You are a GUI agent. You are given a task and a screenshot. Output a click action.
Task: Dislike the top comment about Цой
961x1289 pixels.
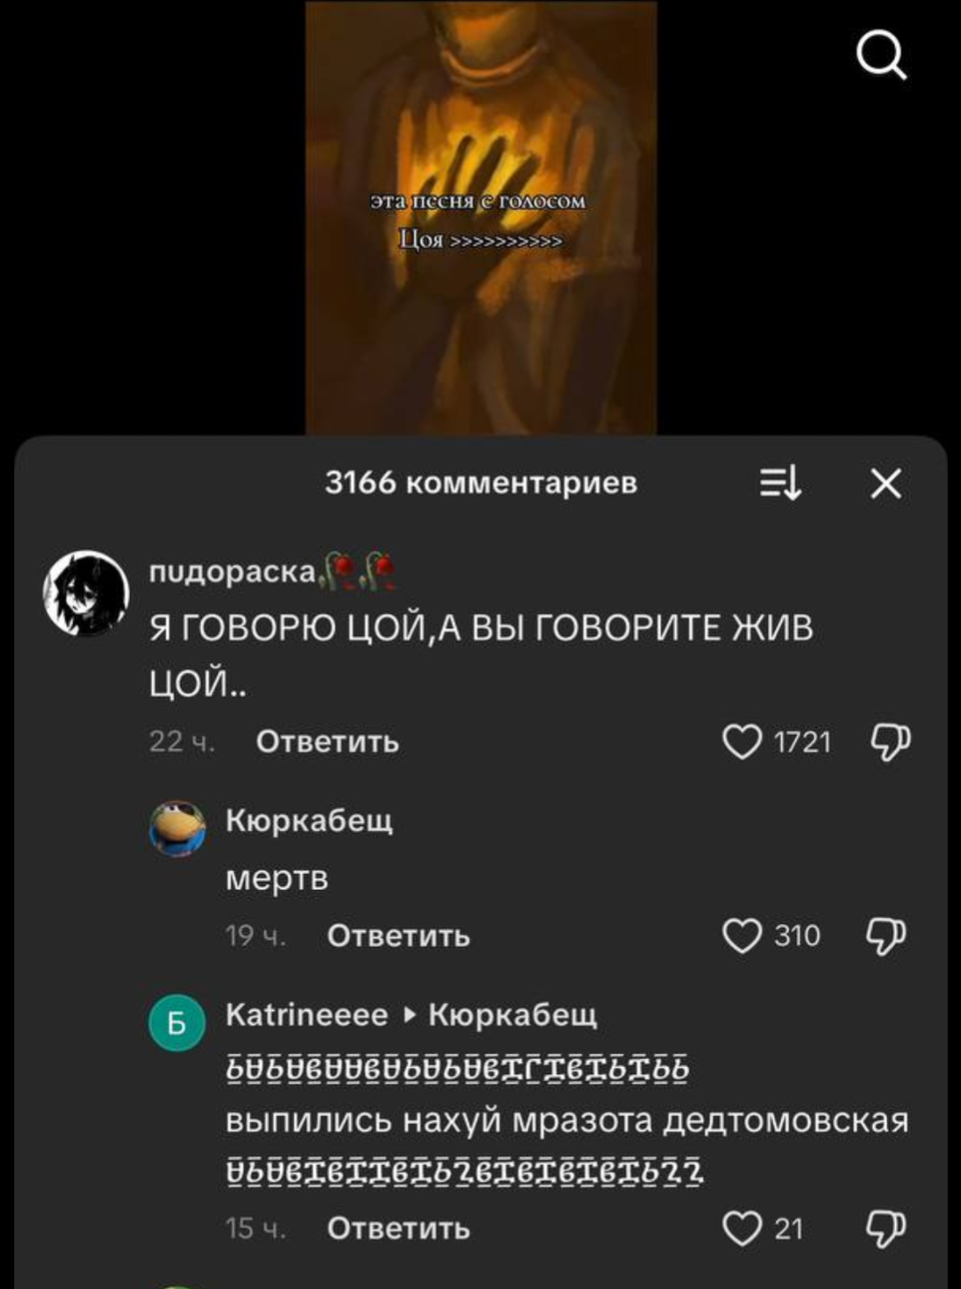[889, 742]
